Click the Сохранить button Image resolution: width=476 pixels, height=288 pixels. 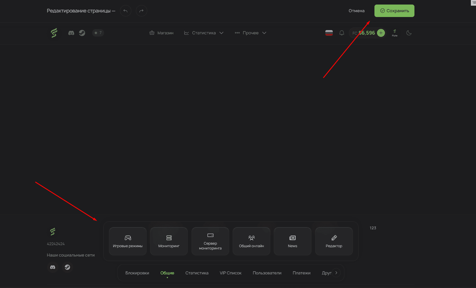coord(394,10)
